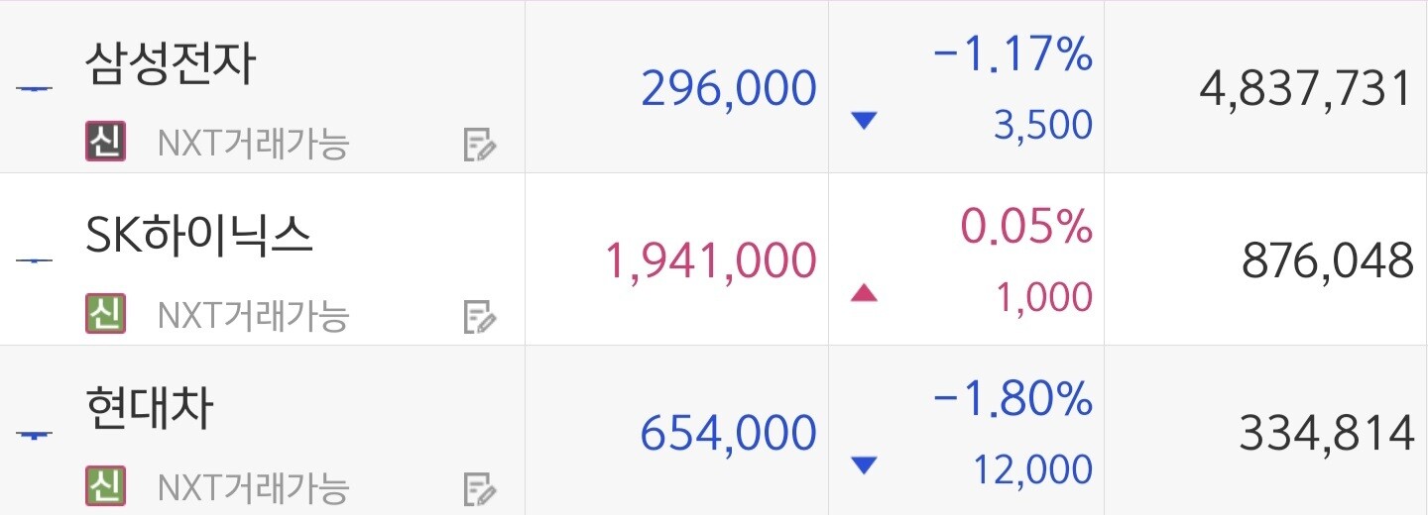Open the SK하이닉스 stock name
This screenshot has height=515, width=1428.
(x=199, y=236)
